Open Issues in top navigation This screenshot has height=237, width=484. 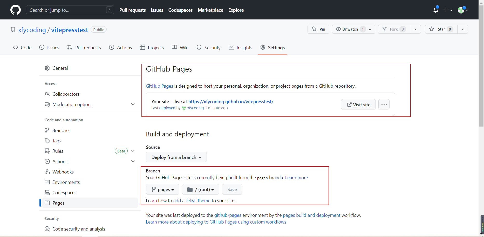[157, 10]
